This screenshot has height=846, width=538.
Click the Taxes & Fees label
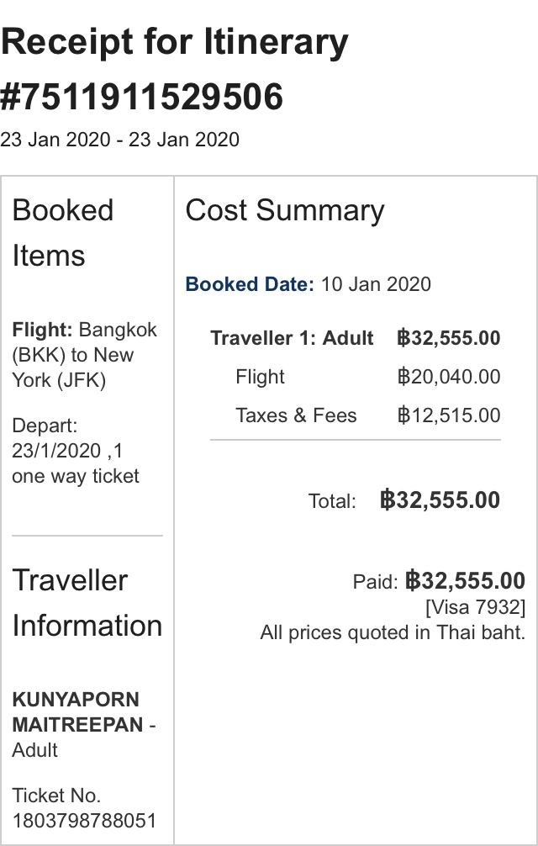296,415
